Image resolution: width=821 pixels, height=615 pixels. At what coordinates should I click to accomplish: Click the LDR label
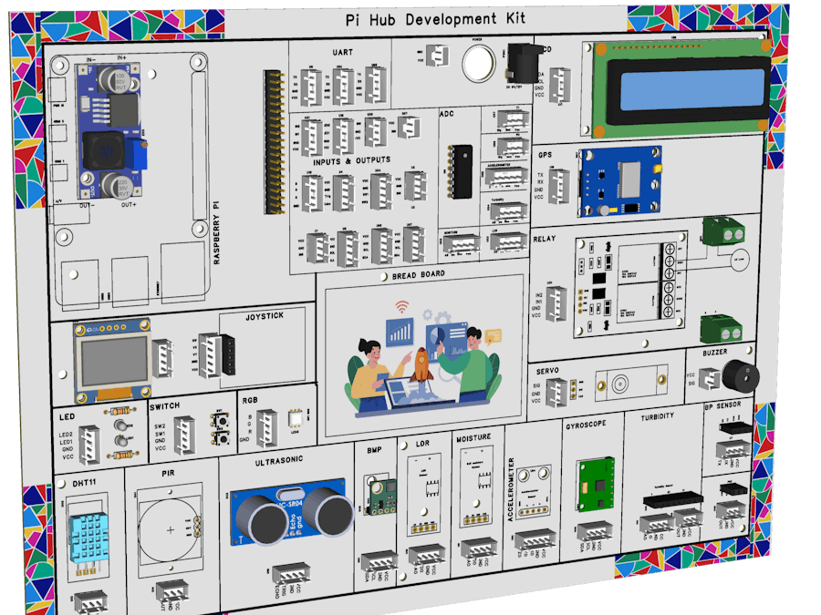click(422, 444)
